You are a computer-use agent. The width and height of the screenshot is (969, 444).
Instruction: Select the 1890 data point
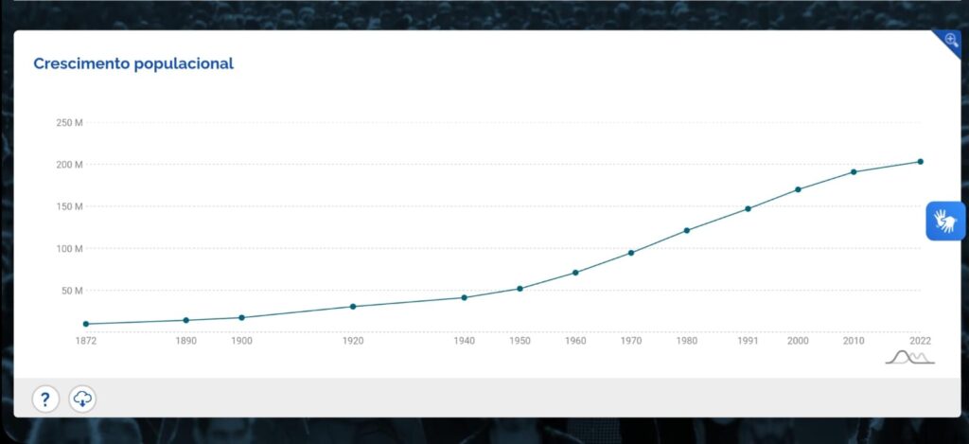point(185,320)
